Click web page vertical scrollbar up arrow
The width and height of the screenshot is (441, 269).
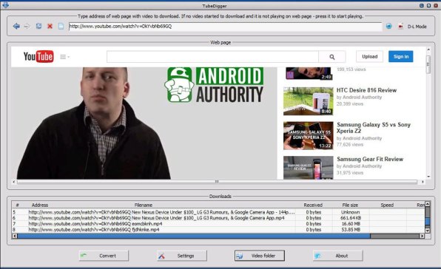click(x=428, y=50)
